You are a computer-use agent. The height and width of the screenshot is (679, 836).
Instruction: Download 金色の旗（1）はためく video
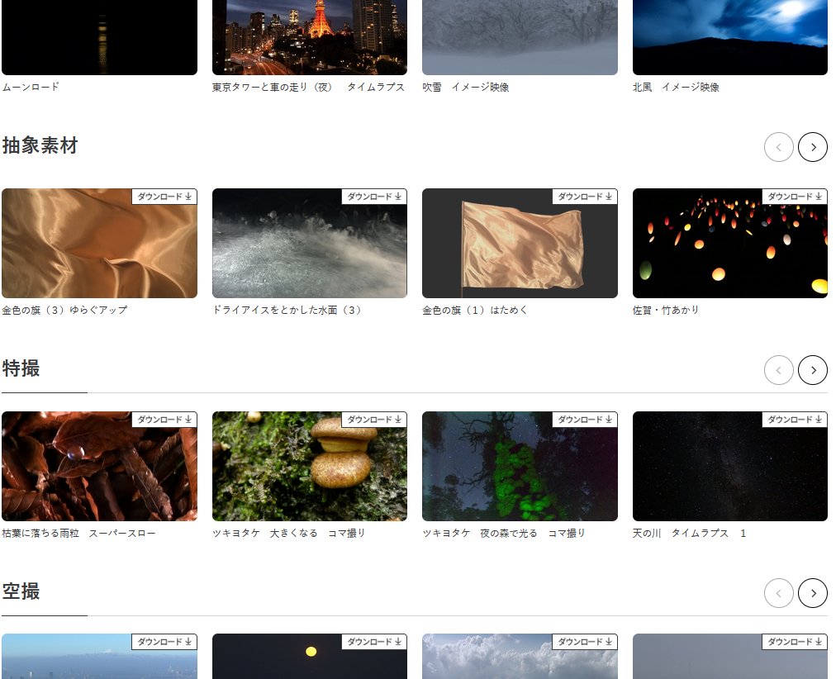coord(585,197)
